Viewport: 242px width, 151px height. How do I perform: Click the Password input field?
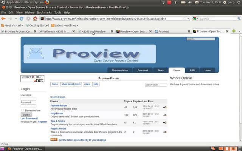[x=28, y=106]
